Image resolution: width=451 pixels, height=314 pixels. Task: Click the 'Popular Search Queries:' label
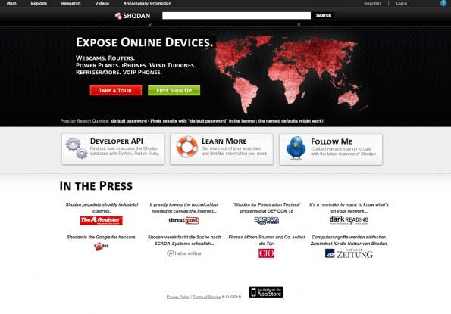point(85,121)
